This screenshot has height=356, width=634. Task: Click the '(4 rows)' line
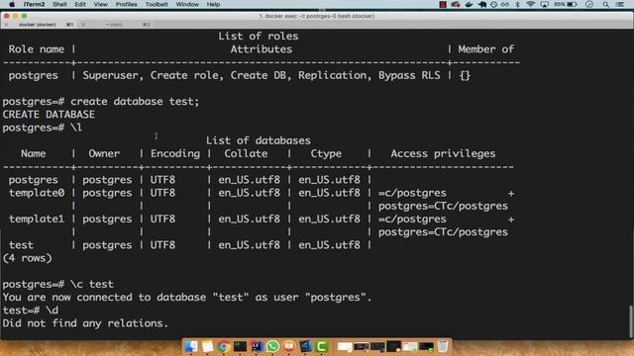tap(27, 258)
